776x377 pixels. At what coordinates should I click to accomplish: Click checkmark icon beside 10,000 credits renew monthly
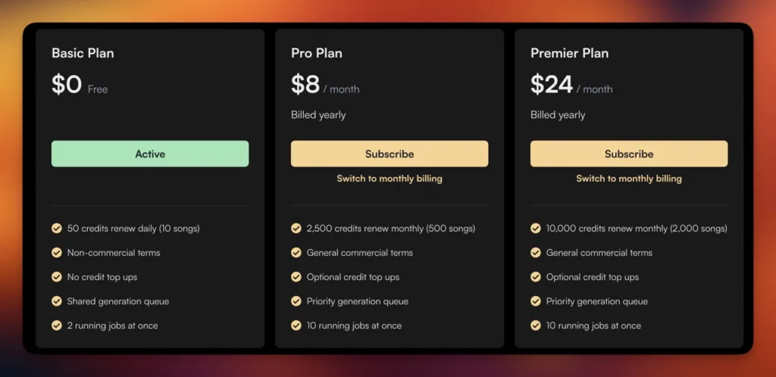pyautogui.click(x=536, y=228)
